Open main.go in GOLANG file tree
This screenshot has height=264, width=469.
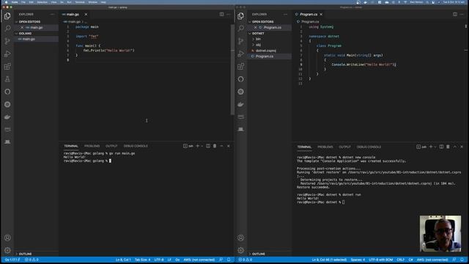pos(29,39)
